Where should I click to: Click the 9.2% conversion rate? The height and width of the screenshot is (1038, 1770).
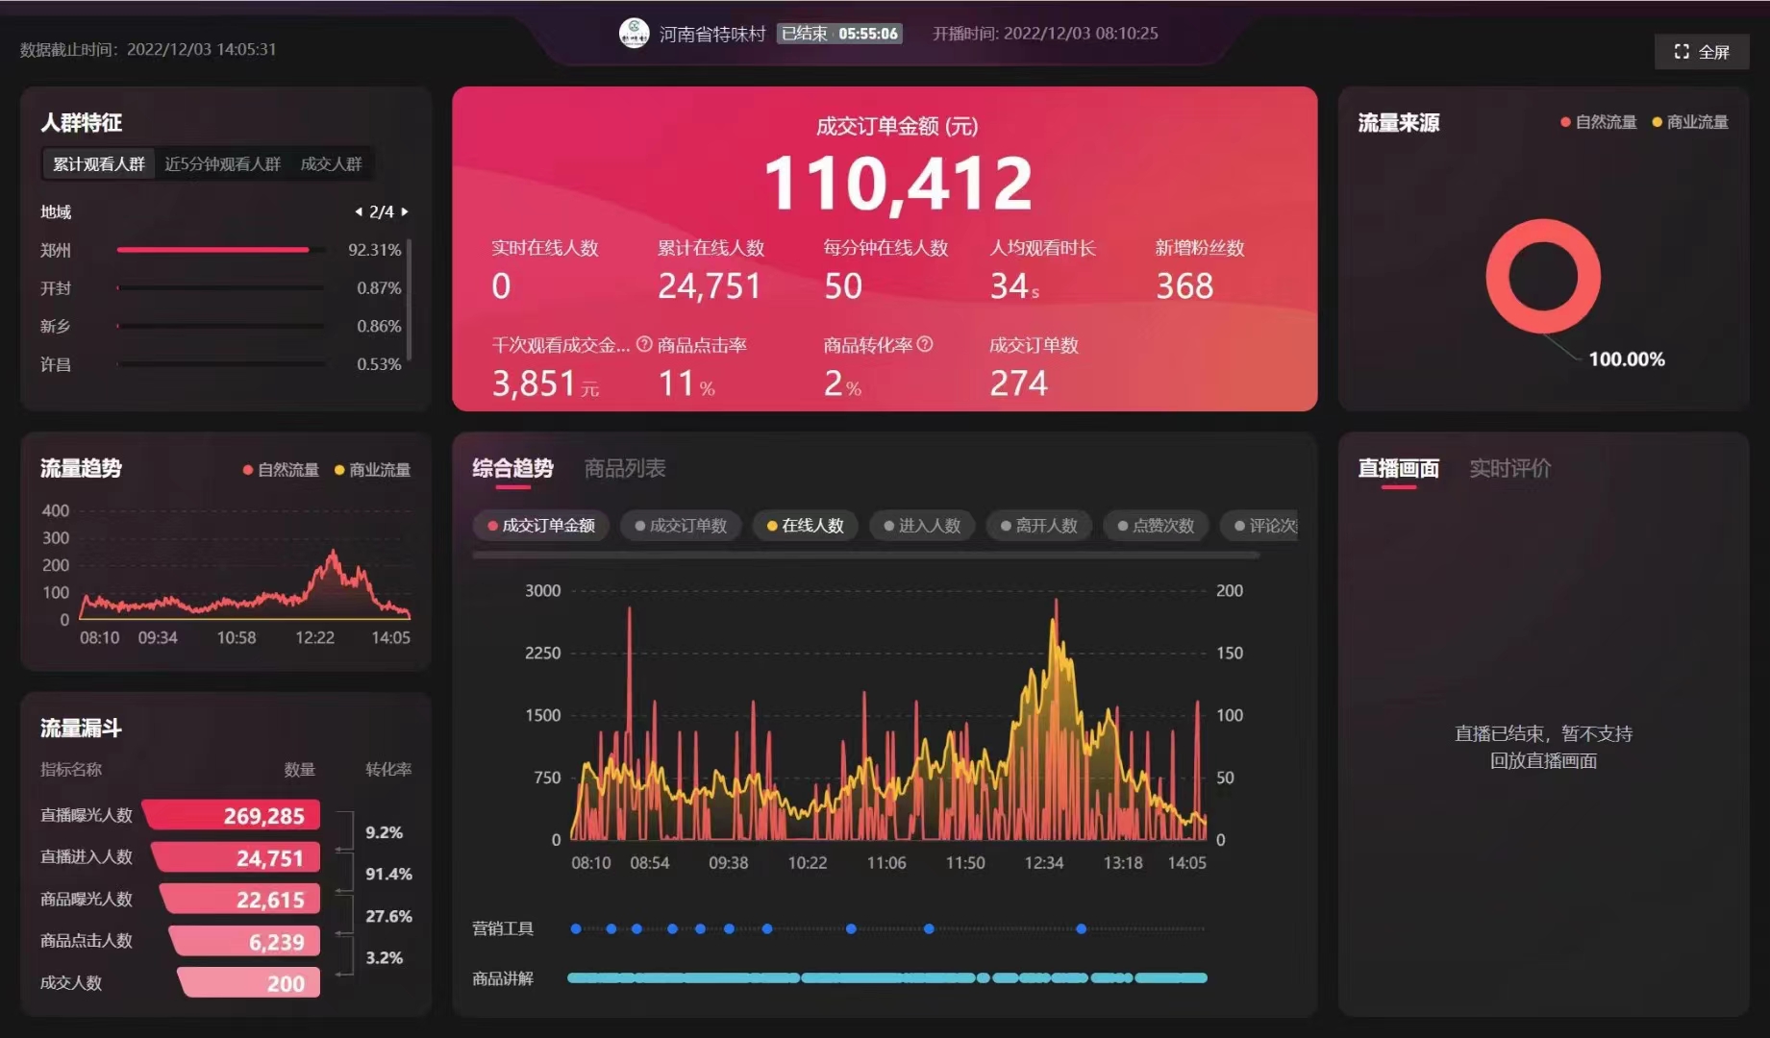pos(384,832)
